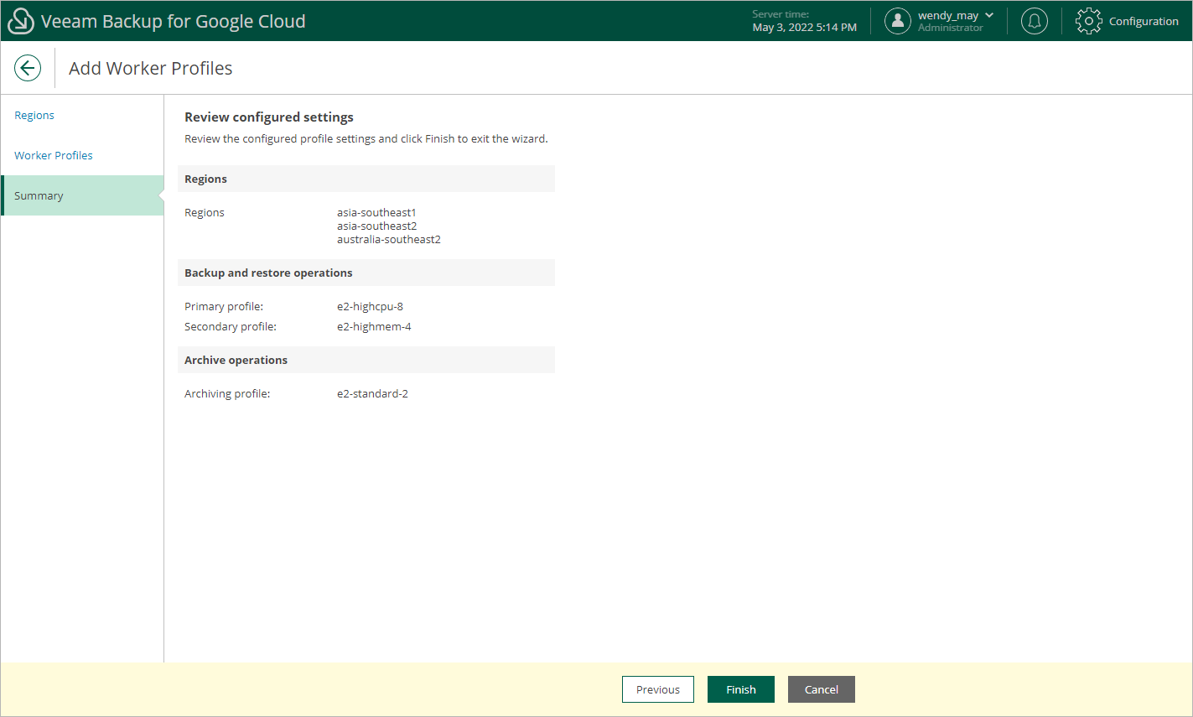The image size is (1193, 717).
Task: Click the asia-southeast1 region value
Action: 376,212
